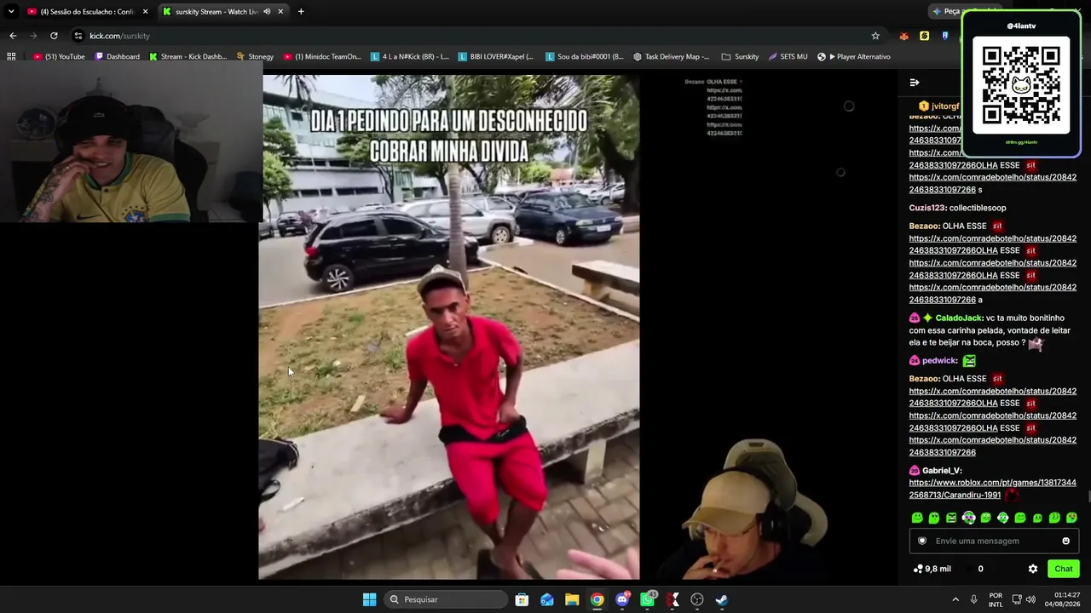Insert the first green smiling Kick emote
The image size is (1091, 613).
pos(917,518)
